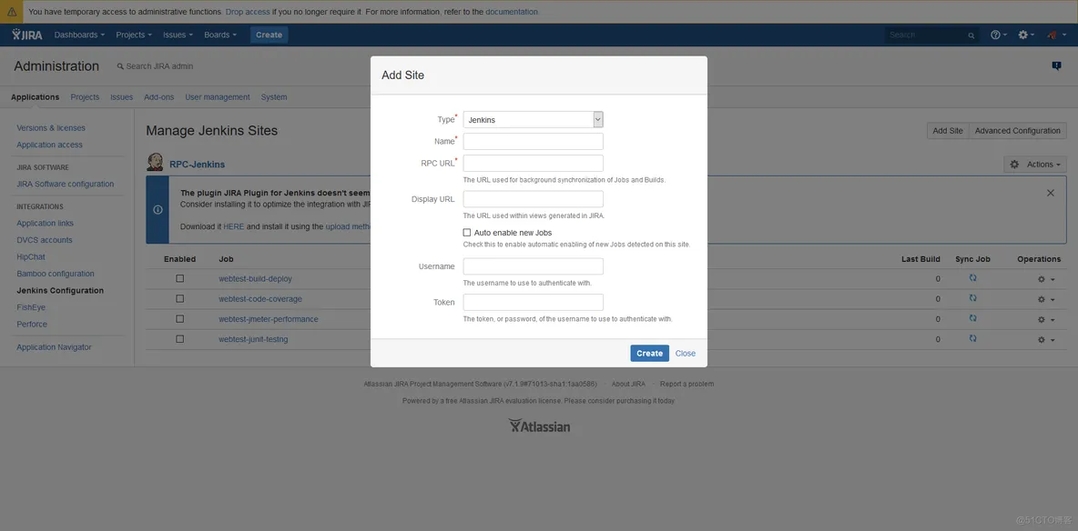This screenshot has height=531, width=1078.
Task: Click the Add Site button
Action: pos(948,131)
